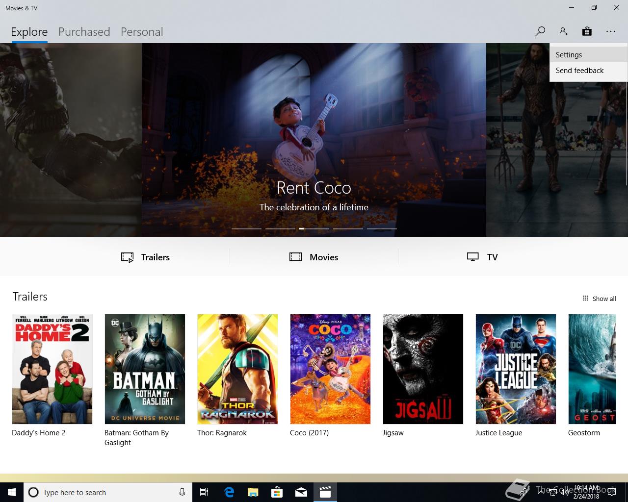Image resolution: width=628 pixels, height=502 pixels.
Task: Open the Justice League poster
Action: click(x=516, y=369)
